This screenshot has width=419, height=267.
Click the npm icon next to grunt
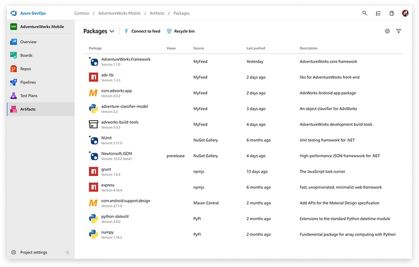(x=93, y=171)
